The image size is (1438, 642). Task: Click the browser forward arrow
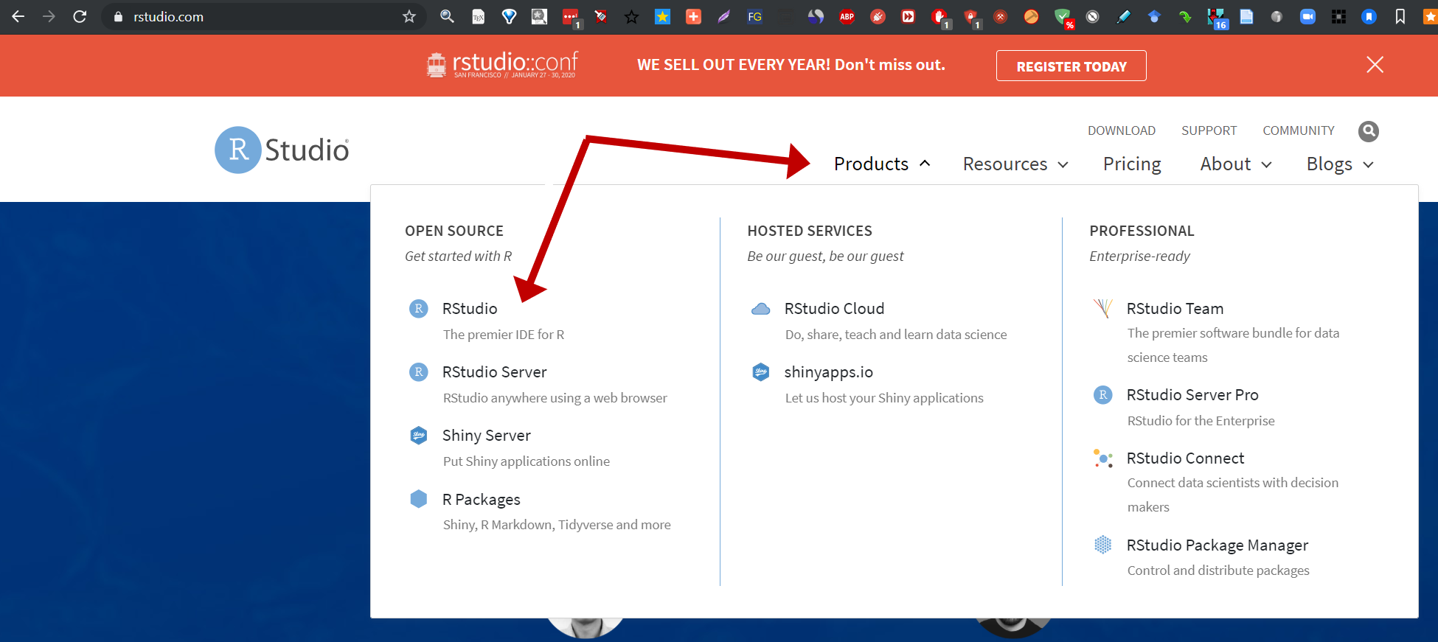click(x=49, y=16)
